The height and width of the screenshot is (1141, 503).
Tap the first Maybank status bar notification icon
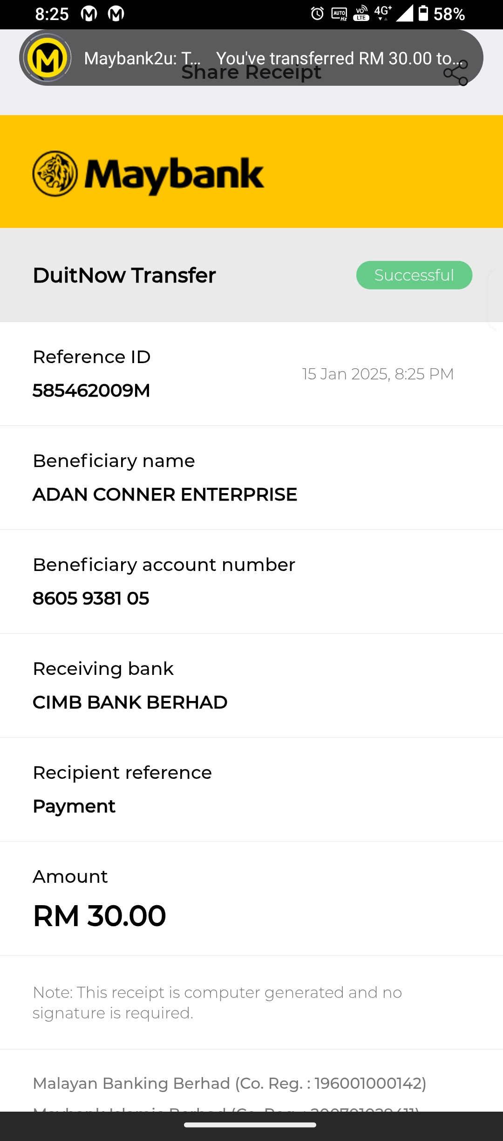click(x=89, y=14)
